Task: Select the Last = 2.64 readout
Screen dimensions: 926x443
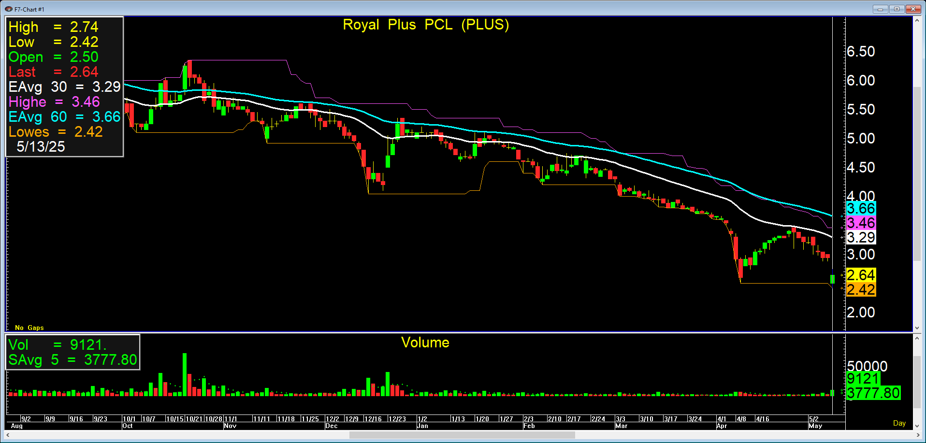Action: tap(53, 71)
